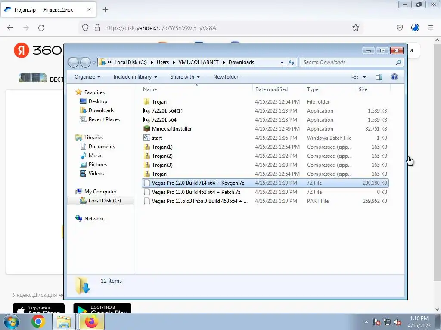
Task: Open view options dropdown arrow
Action: [364, 77]
